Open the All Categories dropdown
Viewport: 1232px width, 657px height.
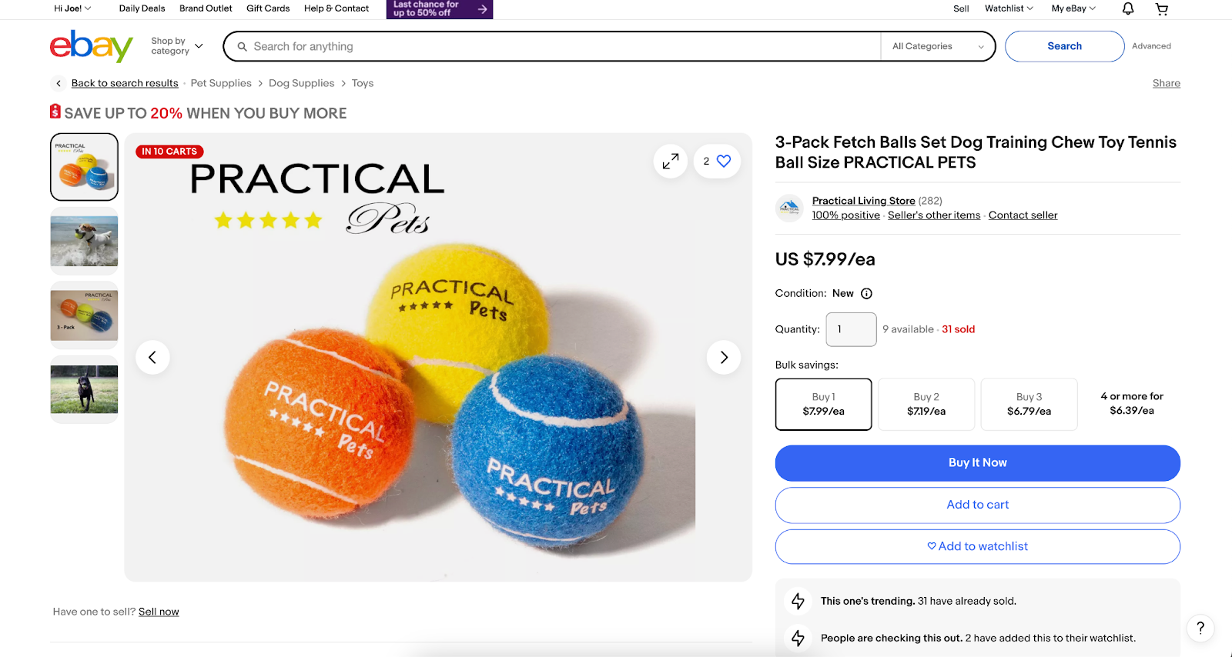(936, 46)
